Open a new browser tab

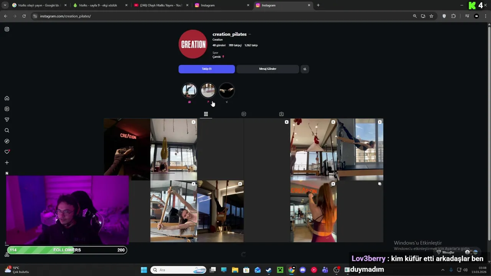[x=318, y=5]
